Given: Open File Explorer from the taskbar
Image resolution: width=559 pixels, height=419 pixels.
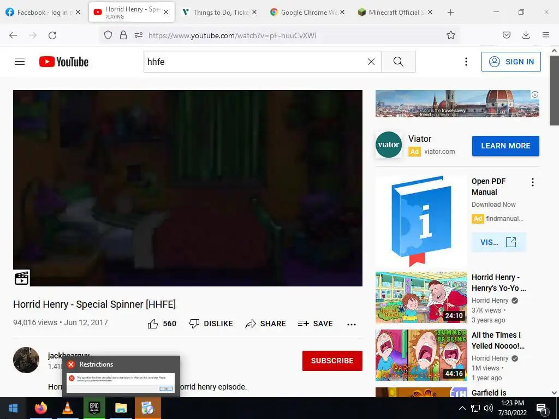Looking at the screenshot, I should pos(121,408).
